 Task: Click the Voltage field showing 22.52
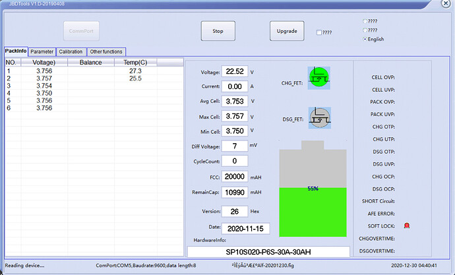pos(235,71)
